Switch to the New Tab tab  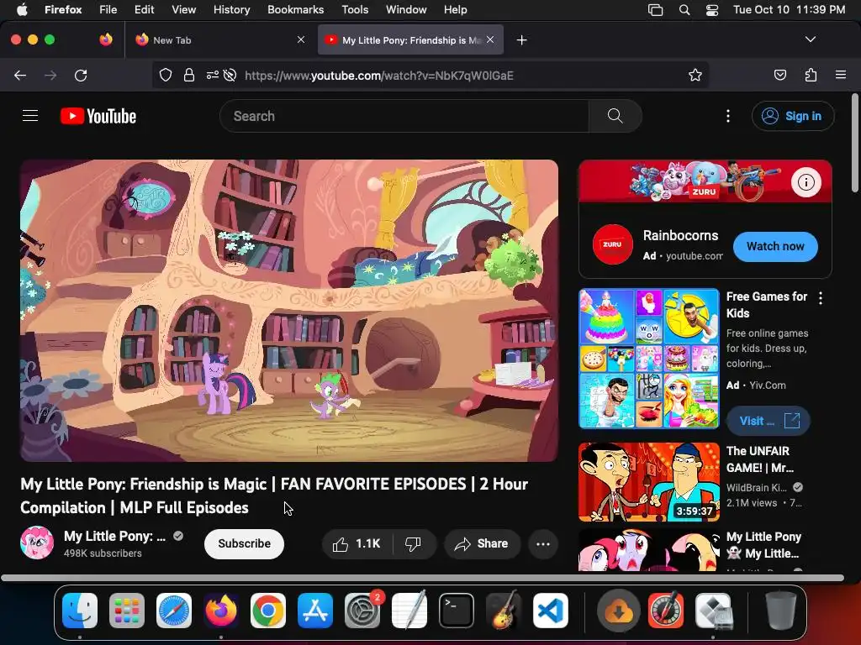pyautogui.click(x=219, y=39)
